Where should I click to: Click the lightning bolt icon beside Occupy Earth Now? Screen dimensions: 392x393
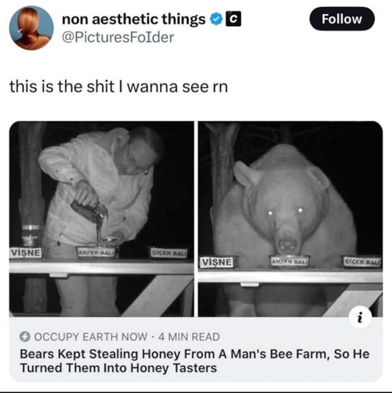(25, 337)
